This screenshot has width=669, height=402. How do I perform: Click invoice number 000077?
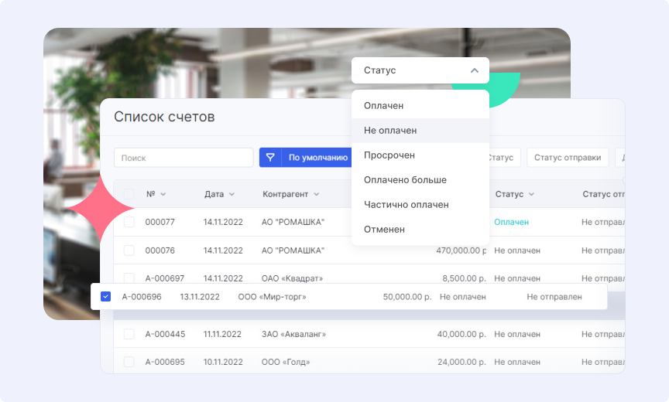pyautogui.click(x=160, y=222)
